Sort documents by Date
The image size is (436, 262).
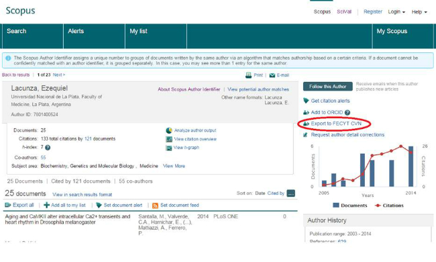pos(260,193)
